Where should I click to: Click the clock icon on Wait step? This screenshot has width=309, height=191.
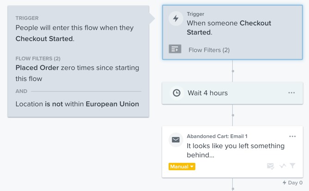coord(176,93)
